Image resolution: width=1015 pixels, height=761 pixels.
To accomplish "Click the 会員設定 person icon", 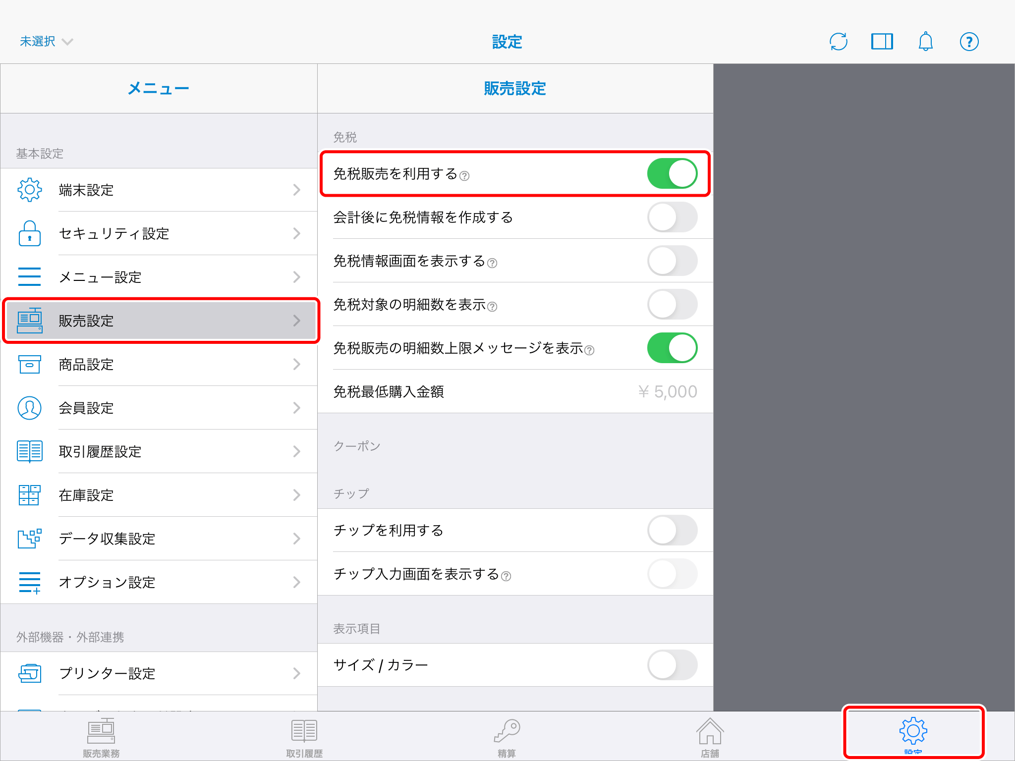I will tap(30, 408).
